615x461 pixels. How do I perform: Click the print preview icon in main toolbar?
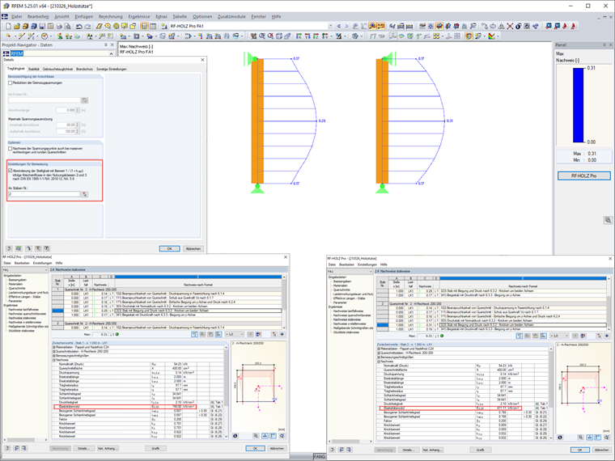[67, 26]
